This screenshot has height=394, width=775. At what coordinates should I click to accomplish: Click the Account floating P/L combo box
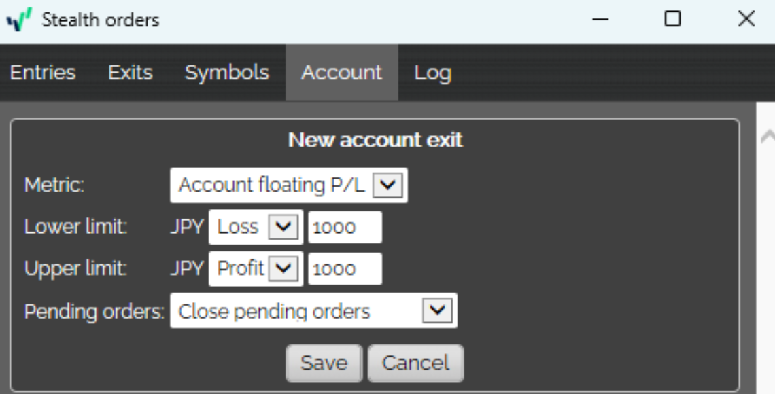272,185
